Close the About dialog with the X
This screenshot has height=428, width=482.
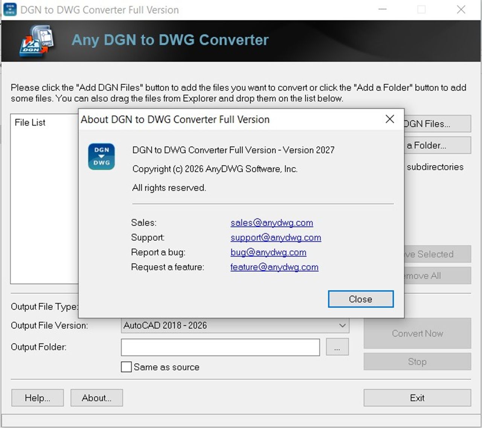tap(390, 119)
